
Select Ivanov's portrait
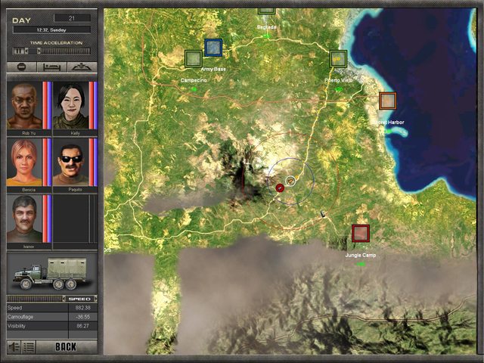24,219
